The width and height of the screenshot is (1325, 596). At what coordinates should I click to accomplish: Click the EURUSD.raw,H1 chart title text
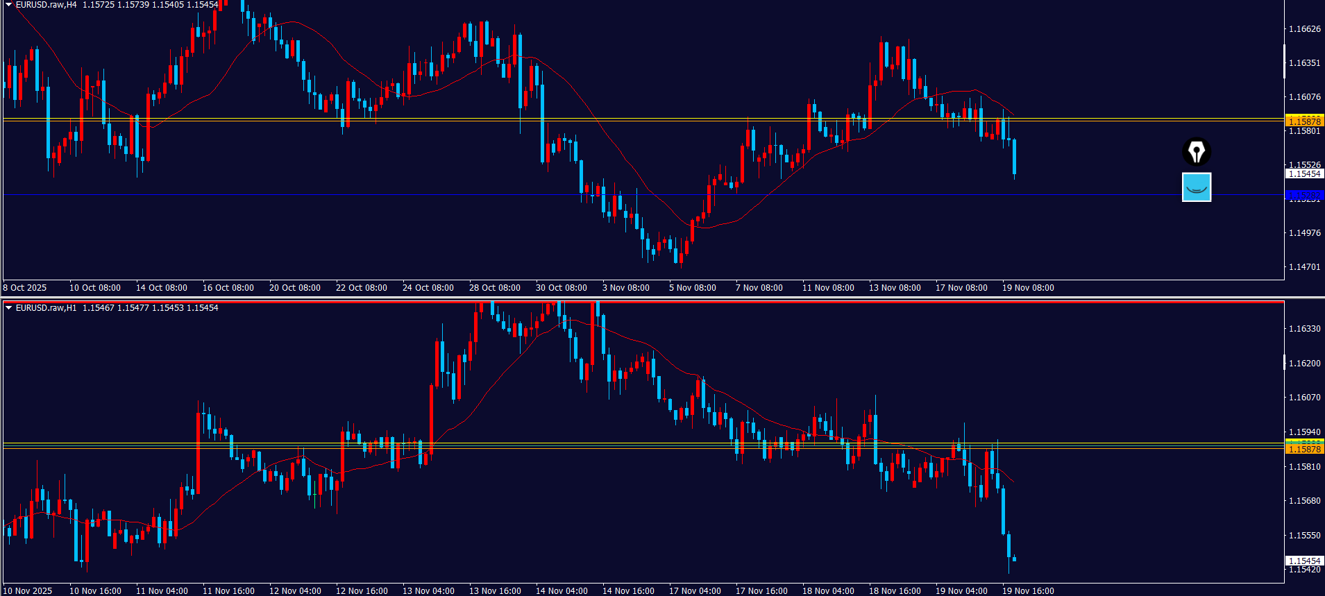click(46, 308)
